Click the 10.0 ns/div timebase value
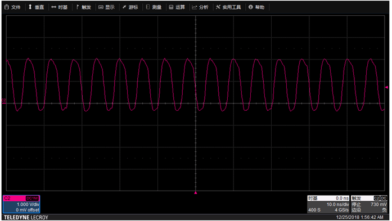 (337, 204)
